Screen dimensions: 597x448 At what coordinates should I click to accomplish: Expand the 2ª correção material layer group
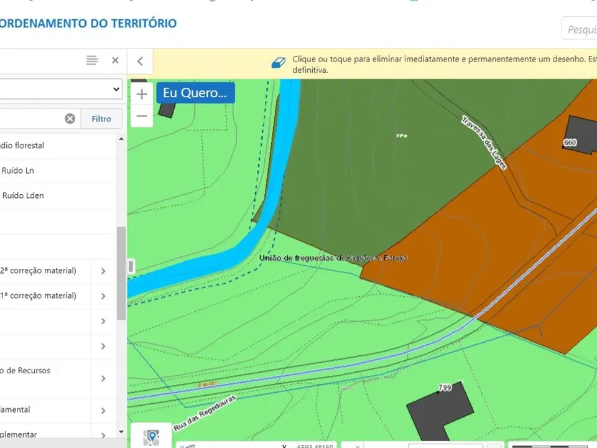coord(103,271)
